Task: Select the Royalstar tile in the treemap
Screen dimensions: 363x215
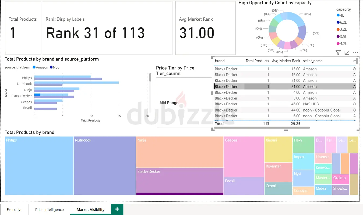Action: [x=278, y=172]
